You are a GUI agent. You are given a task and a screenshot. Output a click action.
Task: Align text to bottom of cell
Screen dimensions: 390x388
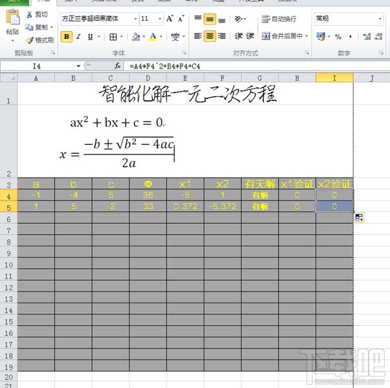click(222, 19)
